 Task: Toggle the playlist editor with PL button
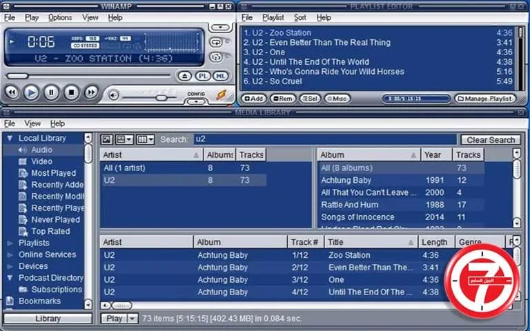coord(202,76)
